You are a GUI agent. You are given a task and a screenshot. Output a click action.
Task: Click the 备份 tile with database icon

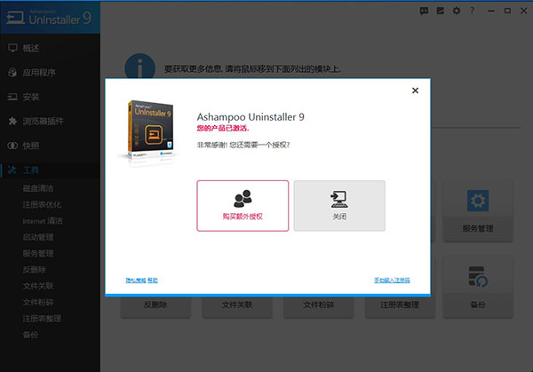478,288
